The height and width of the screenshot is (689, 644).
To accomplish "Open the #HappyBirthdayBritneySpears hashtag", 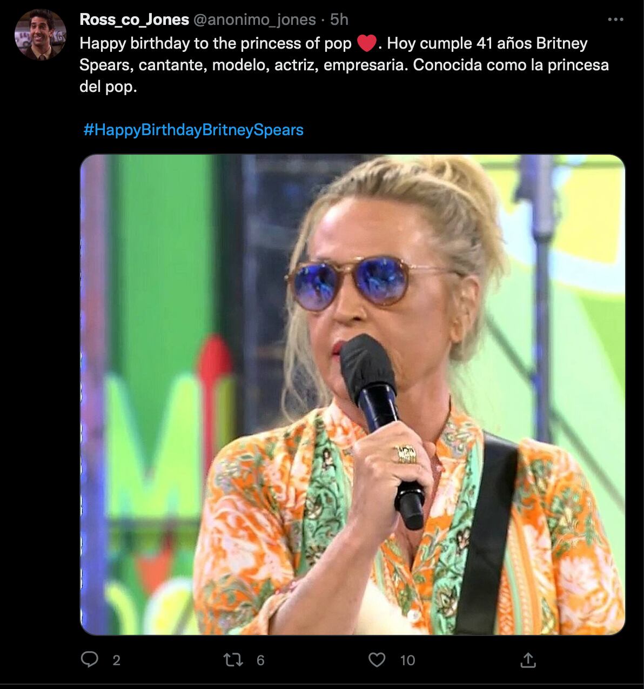I will coord(193,130).
